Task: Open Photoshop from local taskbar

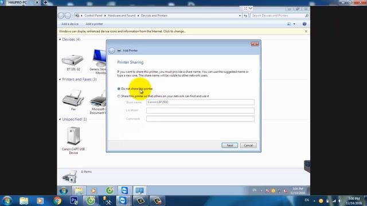Action: (74, 201)
